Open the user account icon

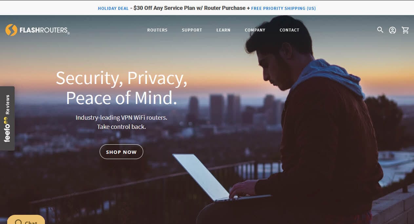coord(392,30)
